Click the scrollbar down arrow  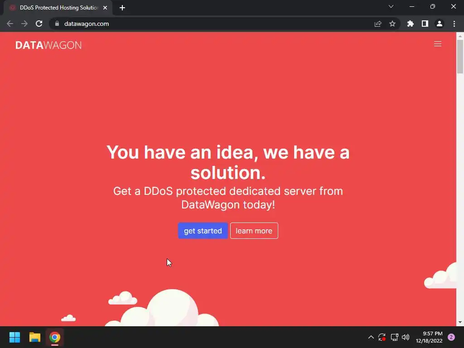pyautogui.click(x=460, y=322)
